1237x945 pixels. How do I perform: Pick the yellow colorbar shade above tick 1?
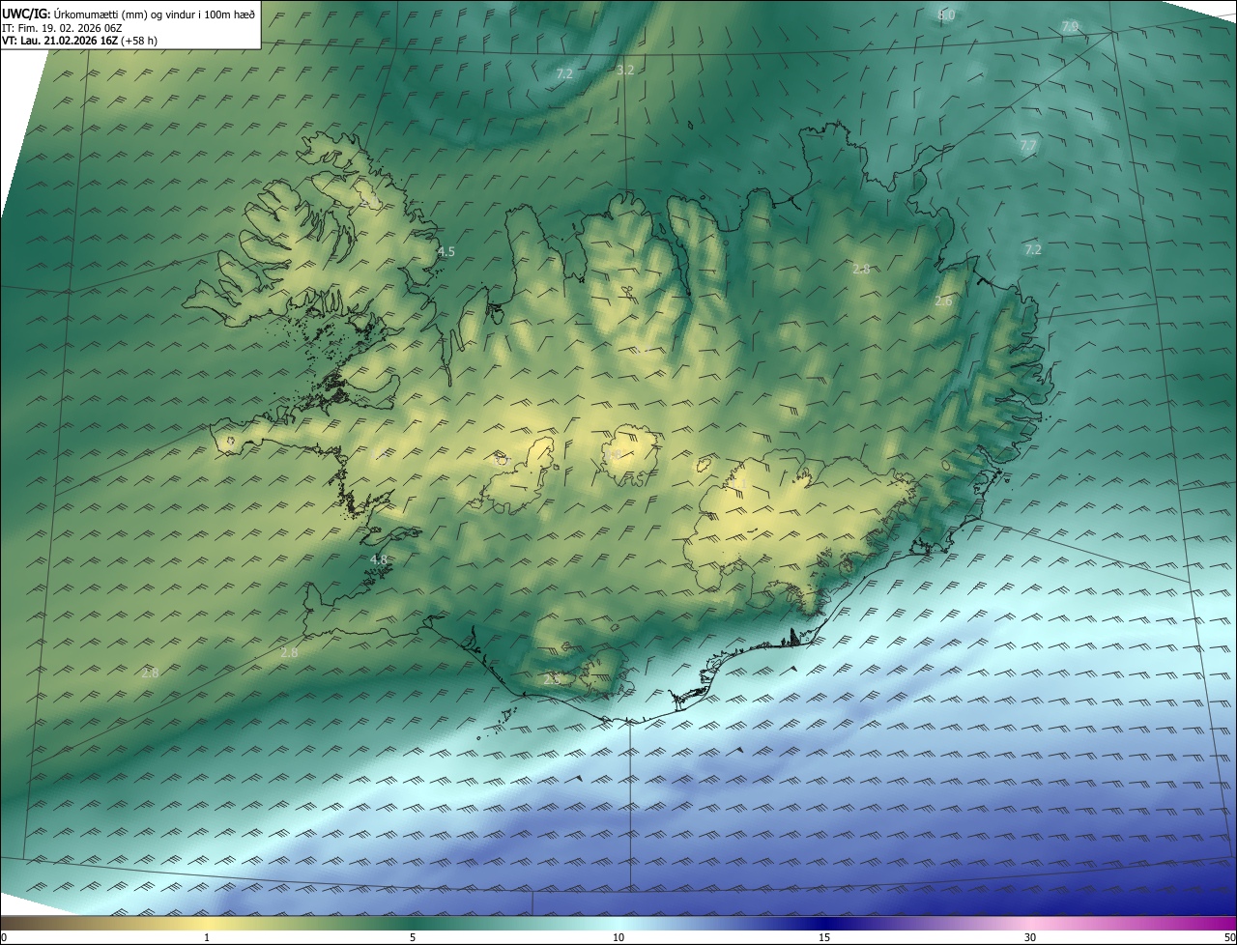(x=207, y=923)
